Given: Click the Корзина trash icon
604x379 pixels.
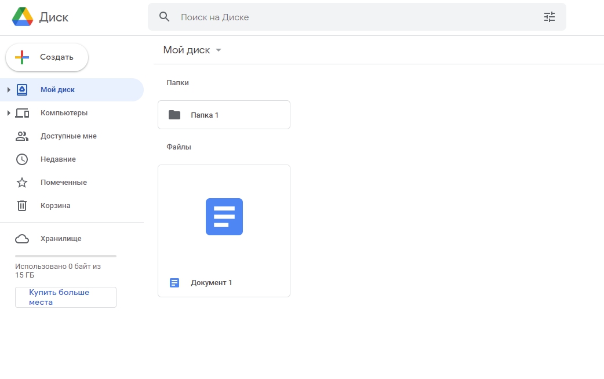Looking at the screenshot, I should (22, 206).
